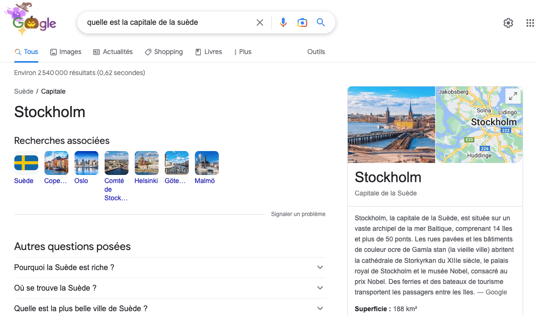Show the Plus options menu

click(242, 52)
